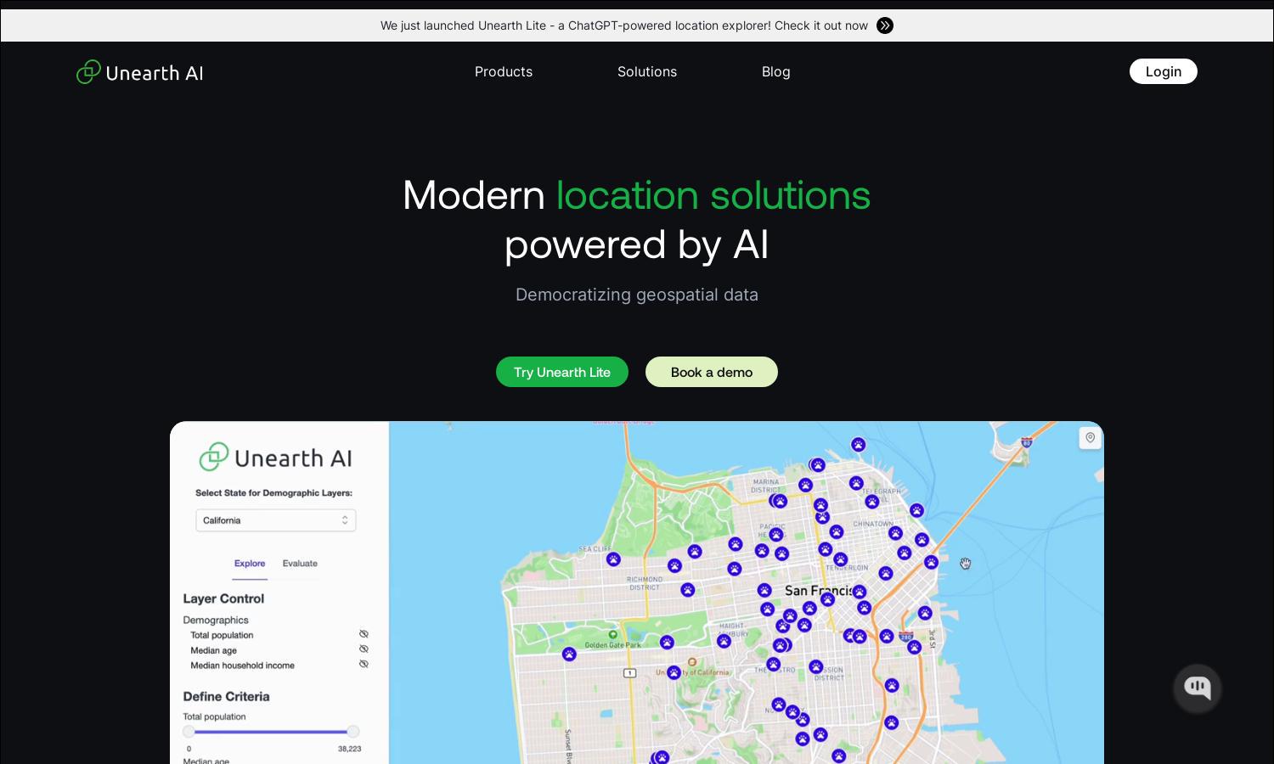This screenshot has height=764, width=1274.
Task: Click Book a demo button
Action: [712, 372]
